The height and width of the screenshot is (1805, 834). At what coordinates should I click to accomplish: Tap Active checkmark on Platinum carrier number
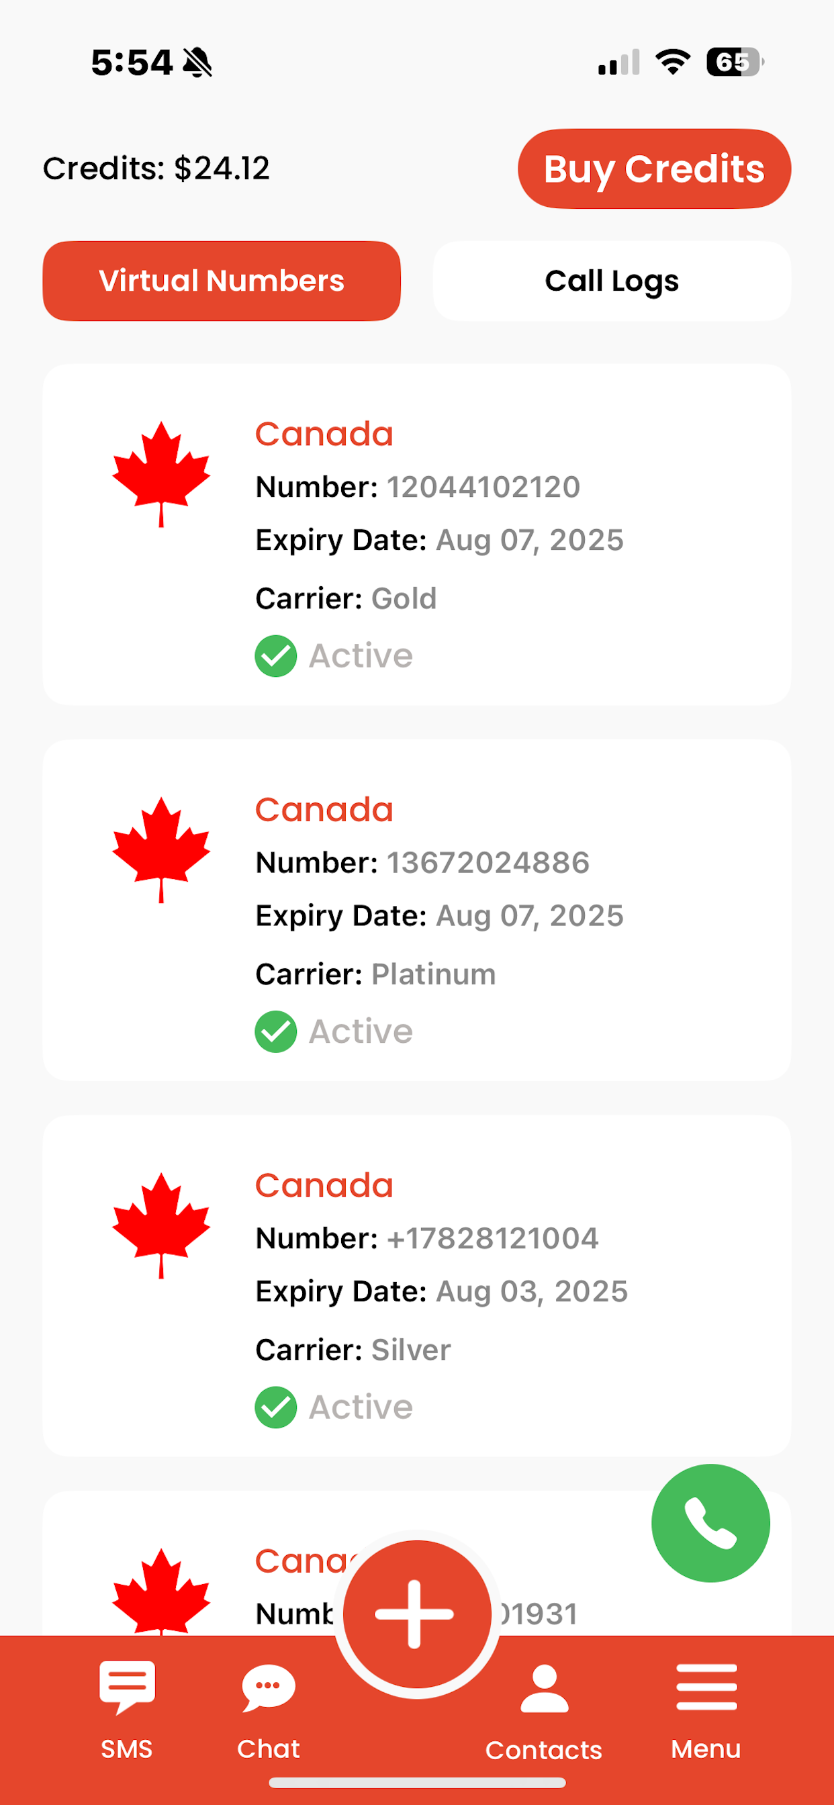pyautogui.click(x=275, y=1031)
